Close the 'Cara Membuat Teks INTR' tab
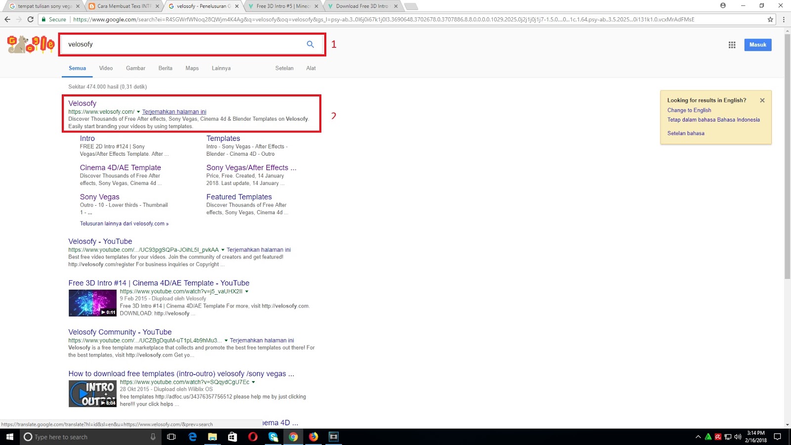The width and height of the screenshot is (791, 445). click(x=158, y=6)
